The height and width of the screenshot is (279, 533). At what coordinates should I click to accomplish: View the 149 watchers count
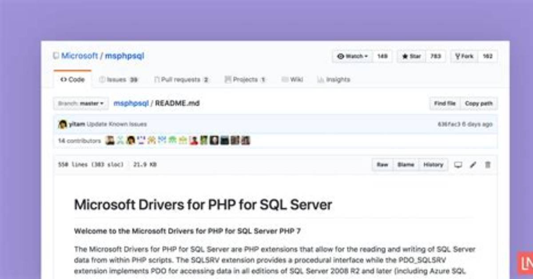(382, 56)
